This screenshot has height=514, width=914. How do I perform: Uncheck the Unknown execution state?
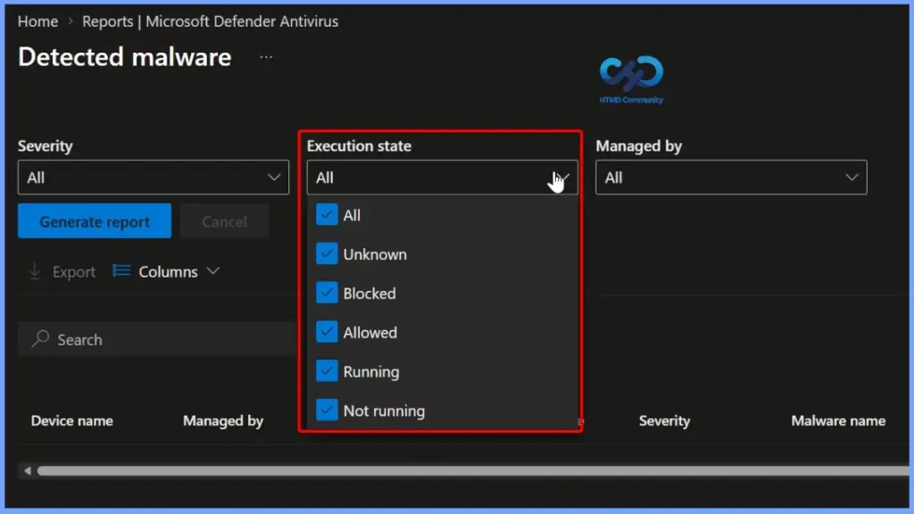pyautogui.click(x=327, y=253)
